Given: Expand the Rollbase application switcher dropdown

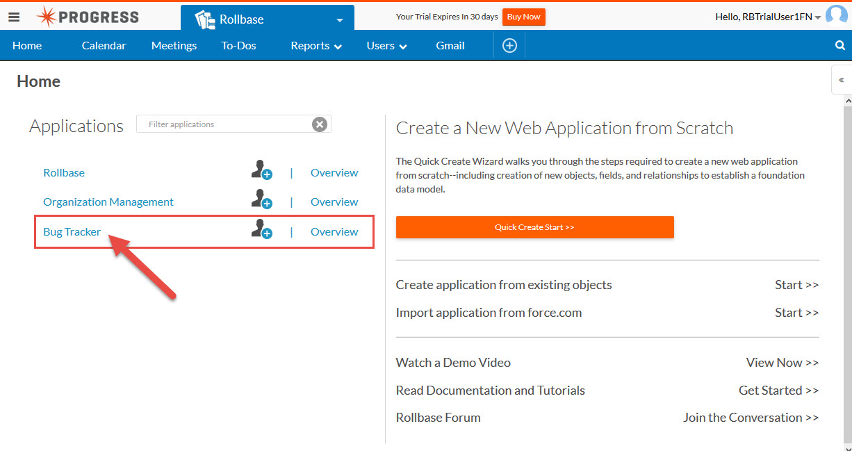Looking at the screenshot, I should 339,20.
